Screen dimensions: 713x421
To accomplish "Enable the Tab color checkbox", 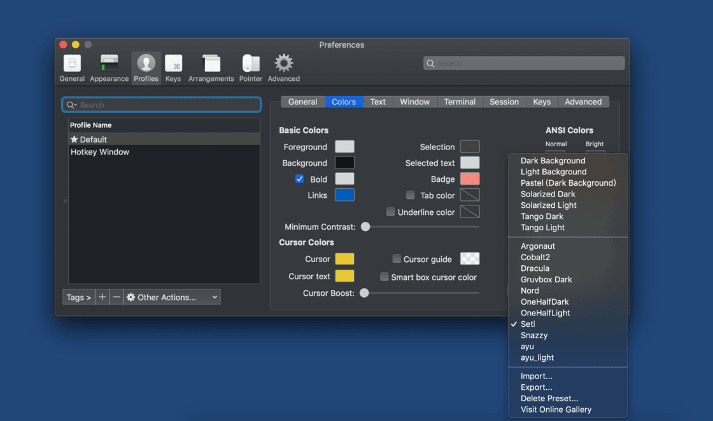I will 410,195.
